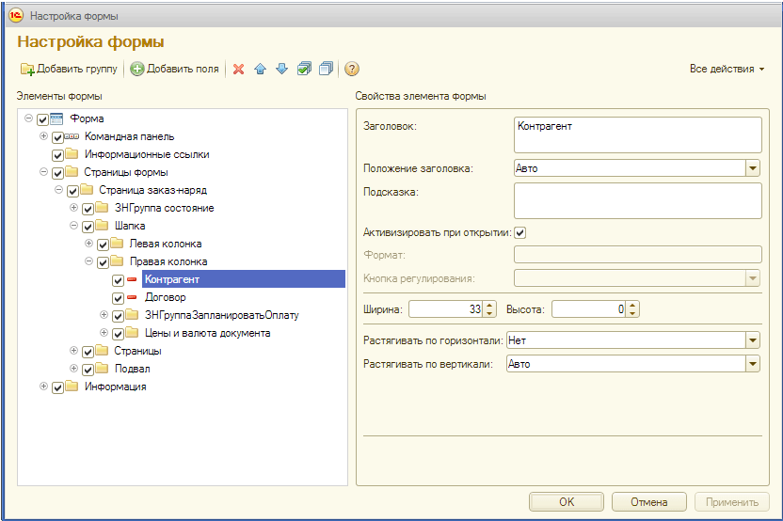This screenshot has height=521, width=783.
Task: Open Растягивать по горизонтали dropdown
Action: click(753, 340)
